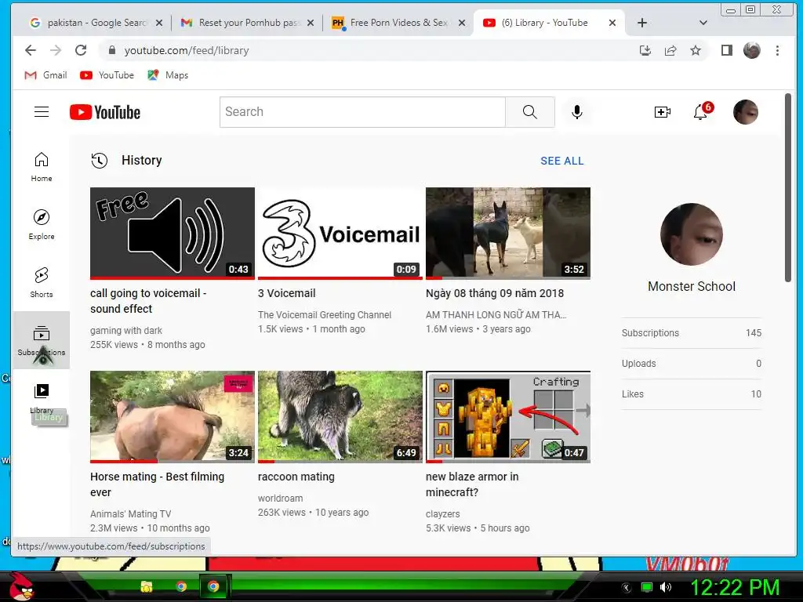The height and width of the screenshot is (602, 803).
Task: Go forward in the browser
Action: pyautogui.click(x=56, y=50)
